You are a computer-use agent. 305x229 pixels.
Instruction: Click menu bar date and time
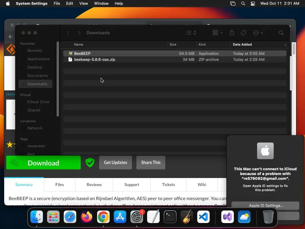pyautogui.click(x=280, y=4)
